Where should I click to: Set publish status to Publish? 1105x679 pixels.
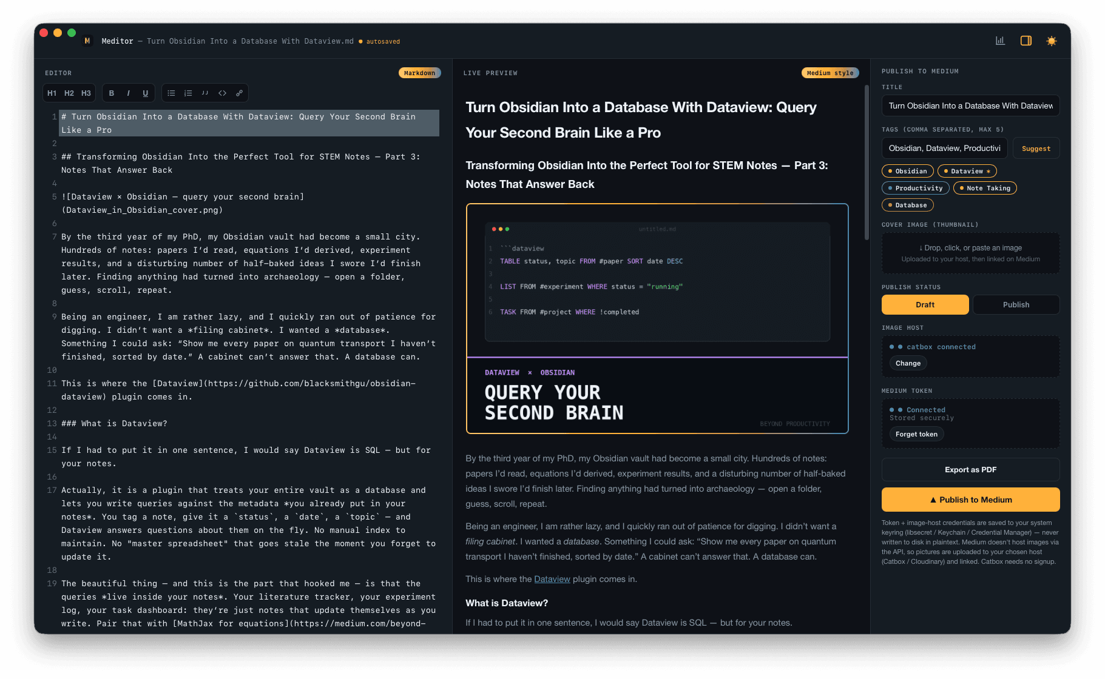(1016, 304)
